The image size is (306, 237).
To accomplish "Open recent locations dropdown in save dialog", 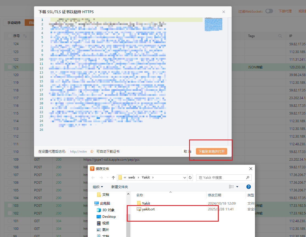I will (x=108, y=177).
